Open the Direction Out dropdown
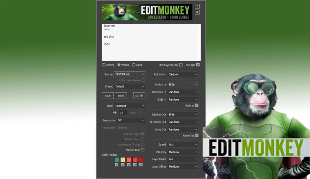Viewport: 310px width, 179px height. pos(183,122)
